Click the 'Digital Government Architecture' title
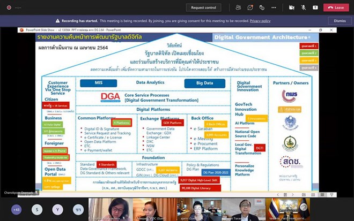The height and width of the screenshot is (221, 354). tap(261, 37)
